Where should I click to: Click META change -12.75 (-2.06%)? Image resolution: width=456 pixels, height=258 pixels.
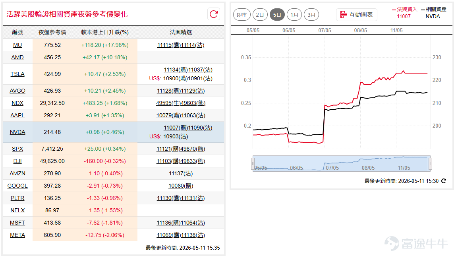105,235
